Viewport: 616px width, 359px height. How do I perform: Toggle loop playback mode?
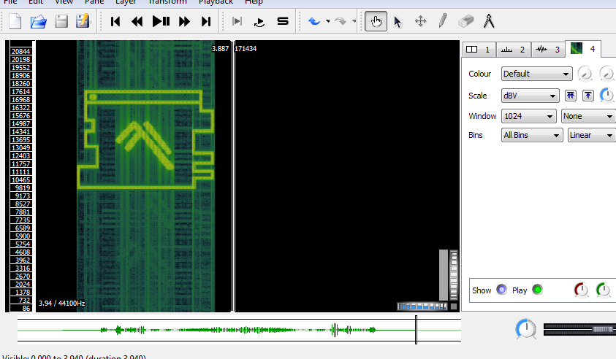point(259,22)
